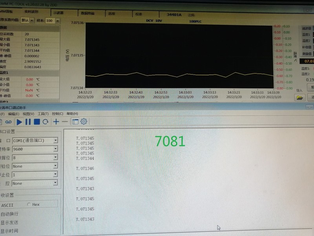Viewport: 314px width, 236px height.
Task: Switch to the 示波器 tab
Action: coord(60,13)
